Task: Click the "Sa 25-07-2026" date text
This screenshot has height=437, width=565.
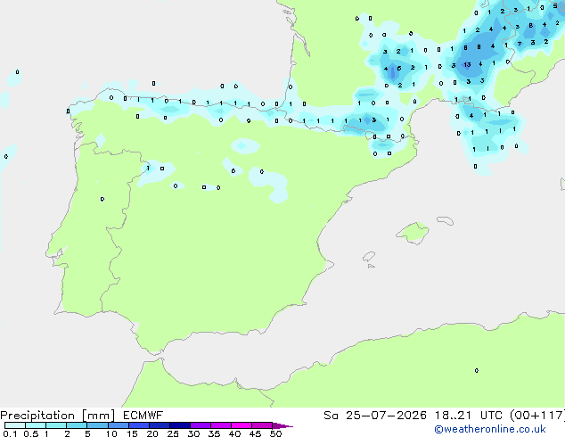Action: pos(375,416)
